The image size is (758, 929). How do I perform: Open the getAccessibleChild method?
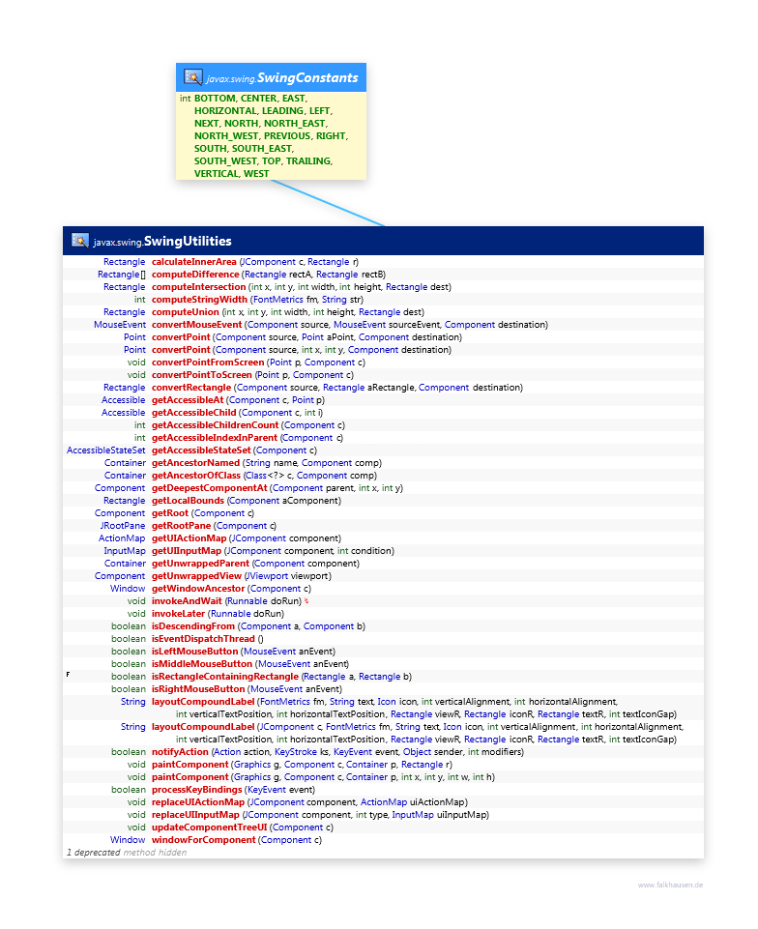click(193, 413)
